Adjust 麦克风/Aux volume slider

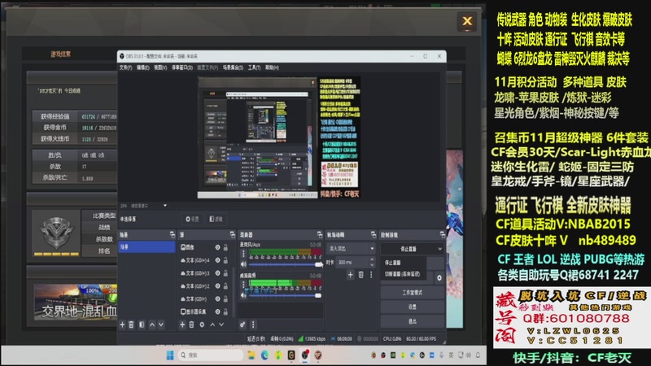tap(286, 264)
